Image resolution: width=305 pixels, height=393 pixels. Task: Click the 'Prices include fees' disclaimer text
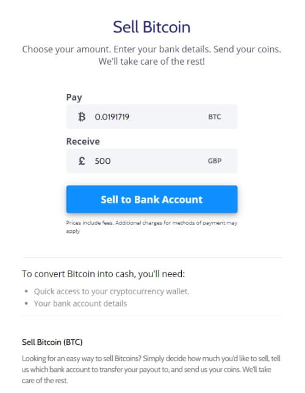click(151, 227)
